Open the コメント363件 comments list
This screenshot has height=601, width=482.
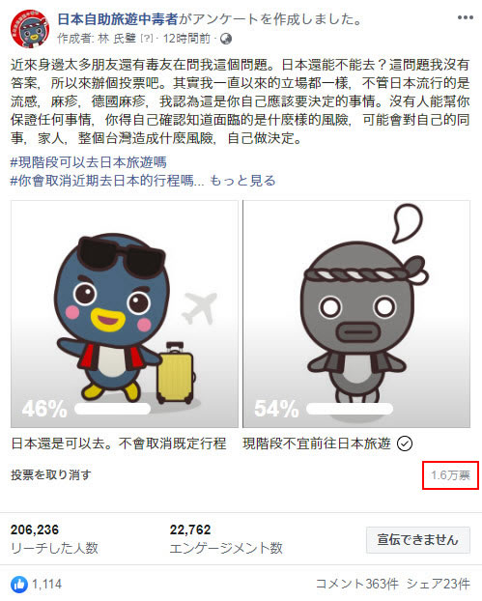coord(357,585)
